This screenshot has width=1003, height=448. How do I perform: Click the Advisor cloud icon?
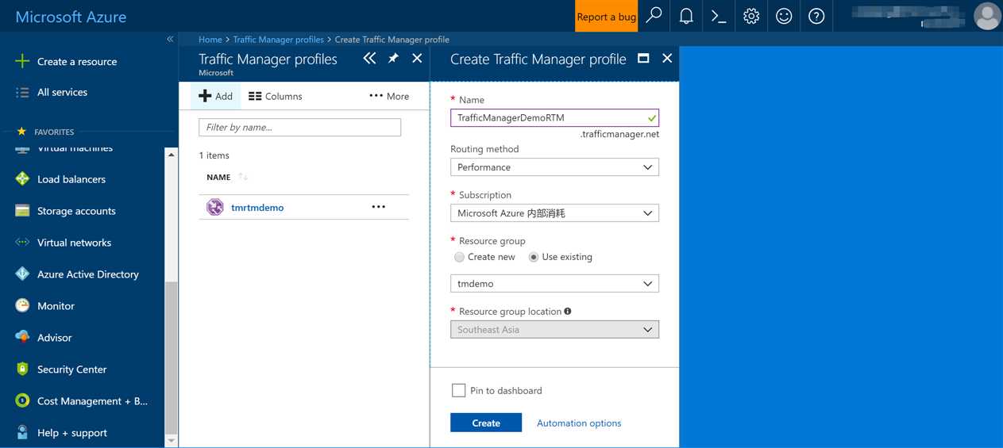tap(22, 337)
